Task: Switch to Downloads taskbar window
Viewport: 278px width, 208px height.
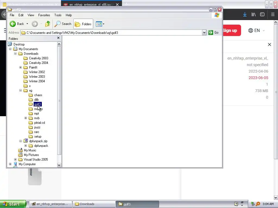Action: (94, 204)
